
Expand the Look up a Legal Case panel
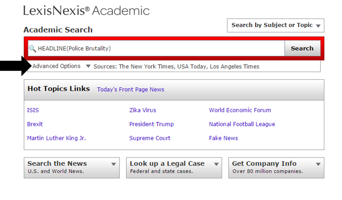[x=174, y=168]
